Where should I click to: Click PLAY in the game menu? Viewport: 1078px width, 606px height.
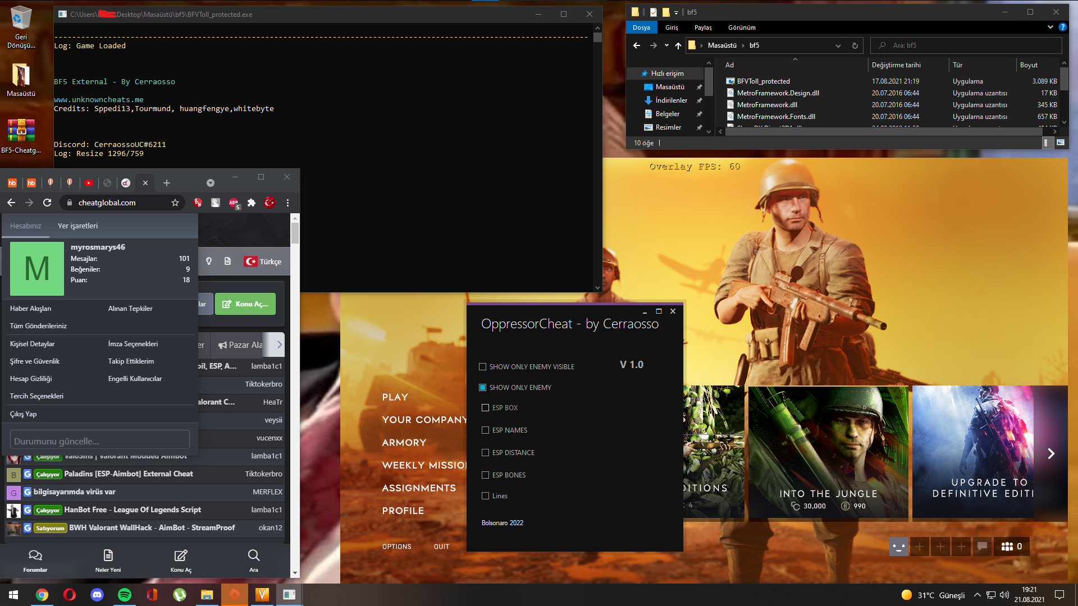(395, 397)
